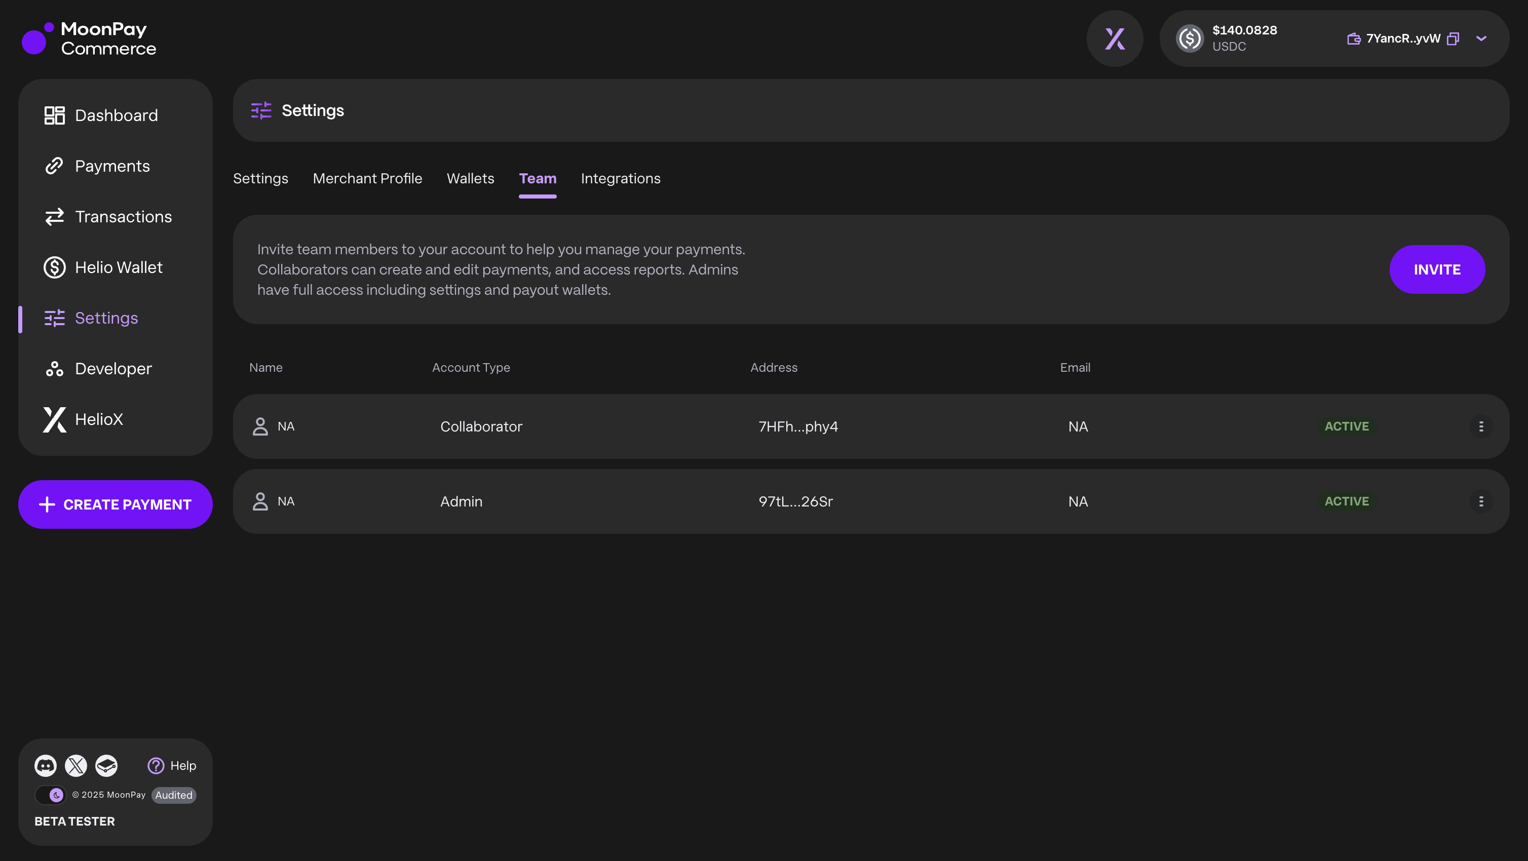
Task: Click the Help question mark icon
Action: point(156,766)
